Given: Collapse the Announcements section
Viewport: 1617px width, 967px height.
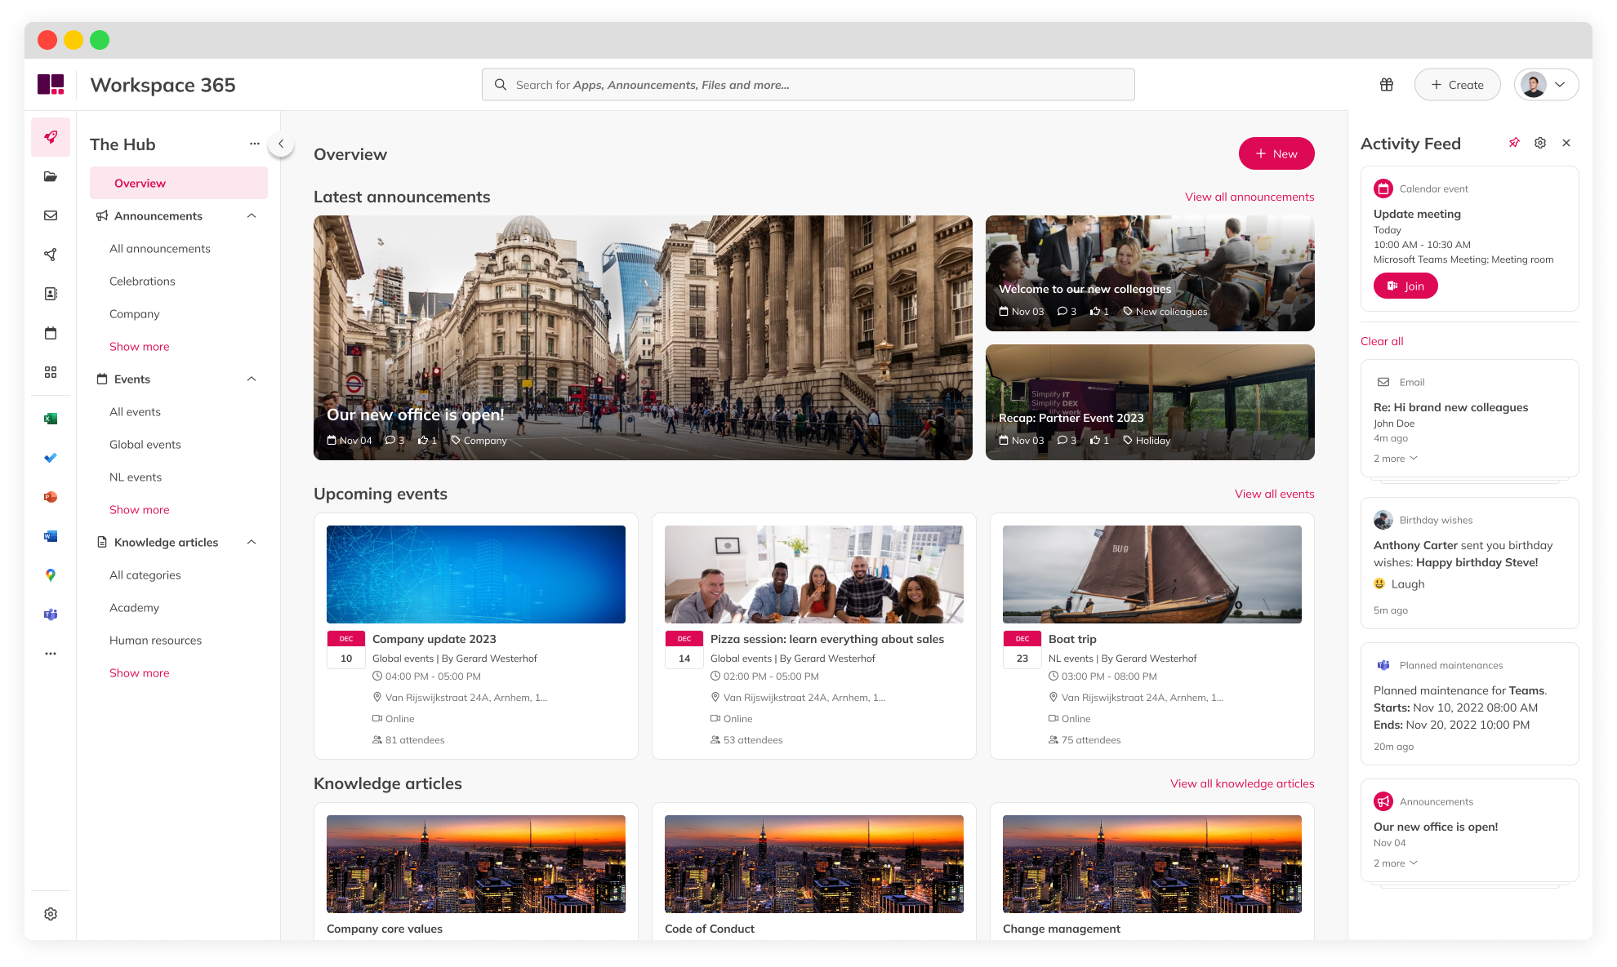Looking at the screenshot, I should (x=251, y=215).
